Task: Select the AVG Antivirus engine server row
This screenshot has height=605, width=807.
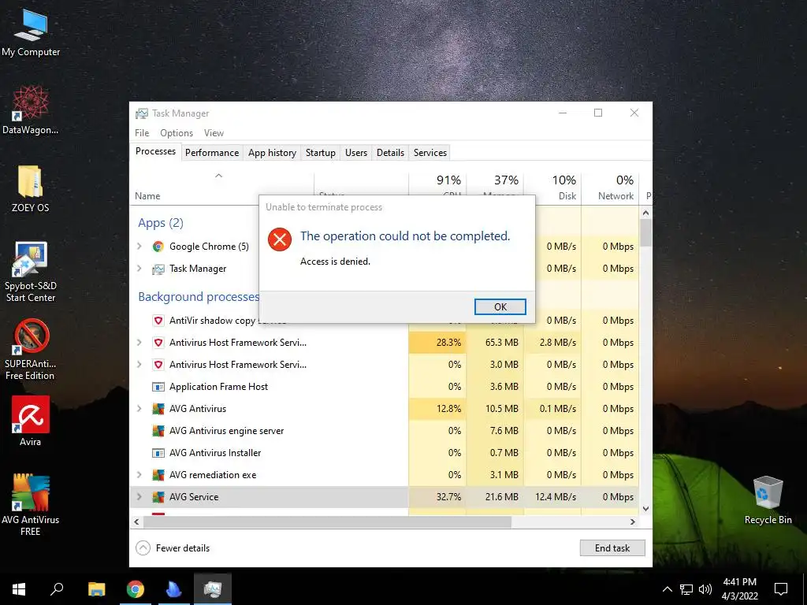Action: point(385,431)
